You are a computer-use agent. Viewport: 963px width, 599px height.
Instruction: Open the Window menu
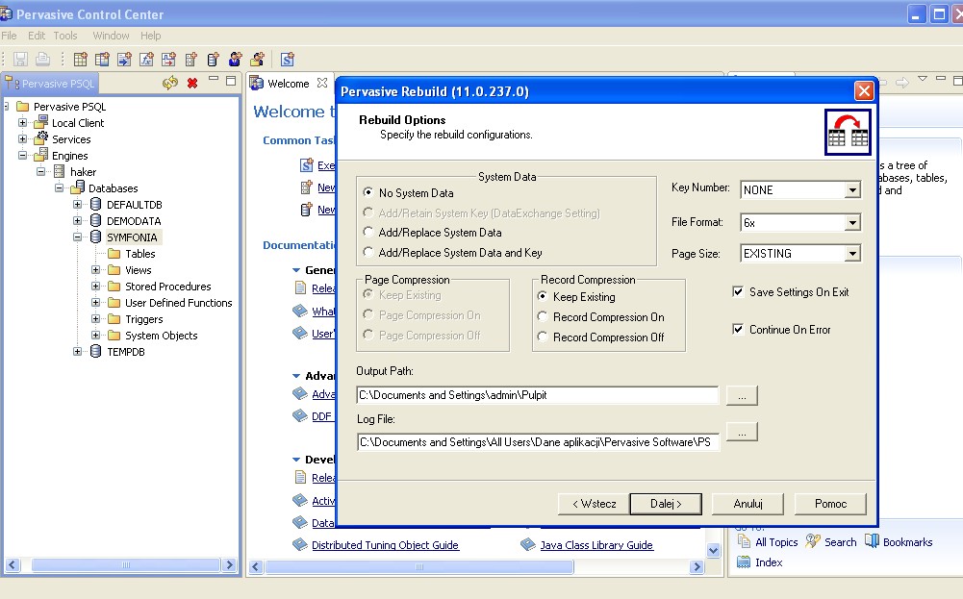(111, 36)
